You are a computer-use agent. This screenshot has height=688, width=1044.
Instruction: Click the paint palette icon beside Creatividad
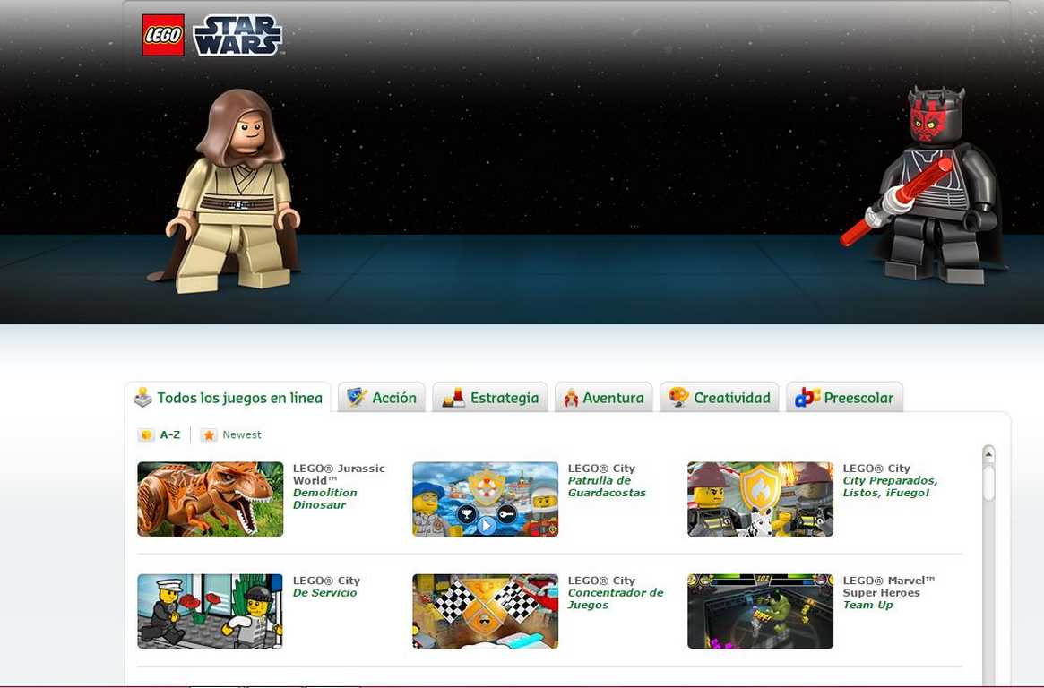tap(679, 397)
